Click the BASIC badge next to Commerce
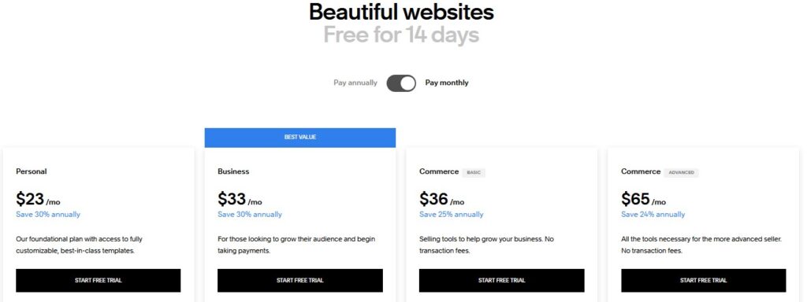This screenshot has width=807, height=302. coord(474,172)
